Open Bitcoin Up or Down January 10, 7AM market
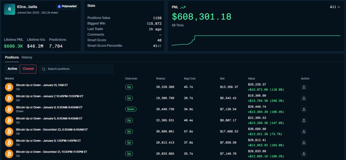346x160 pixels. coord(42,85)
